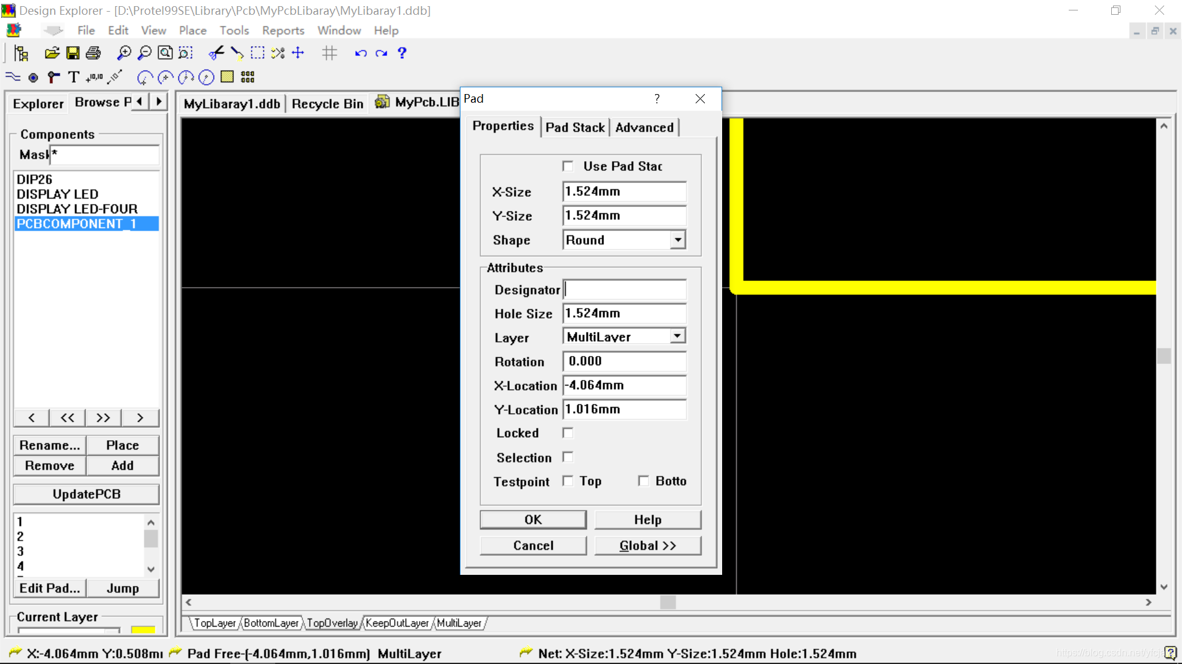The image size is (1182, 664).
Task: Open the Shape dropdown showing Round
Action: tap(678, 240)
